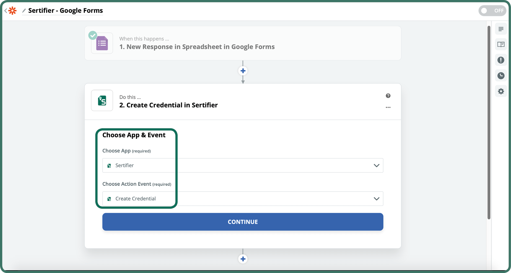The height and width of the screenshot is (273, 511).
Task: Click the Choose App dropdown chevron arrow
Action: click(x=376, y=165)
